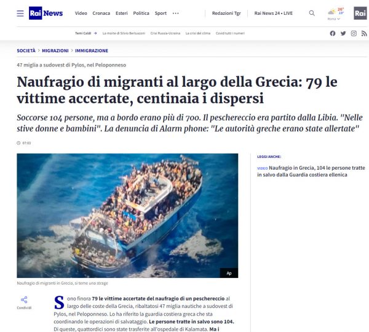Open the Instagram icon
Viewport: 369px width, 332px height.
point(354,33)
